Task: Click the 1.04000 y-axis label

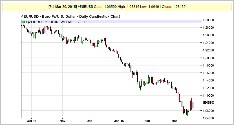Action: (208, 118)
